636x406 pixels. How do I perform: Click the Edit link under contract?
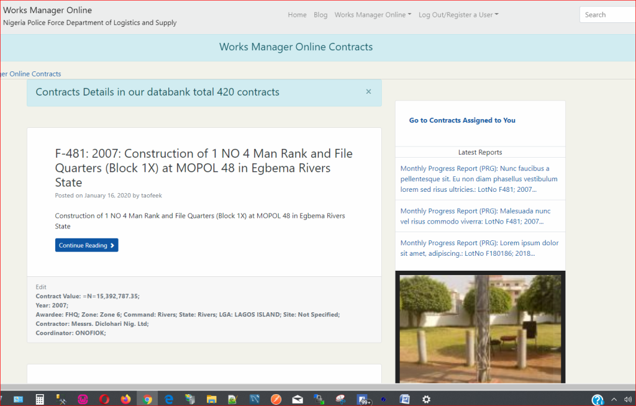coord(41,287)
